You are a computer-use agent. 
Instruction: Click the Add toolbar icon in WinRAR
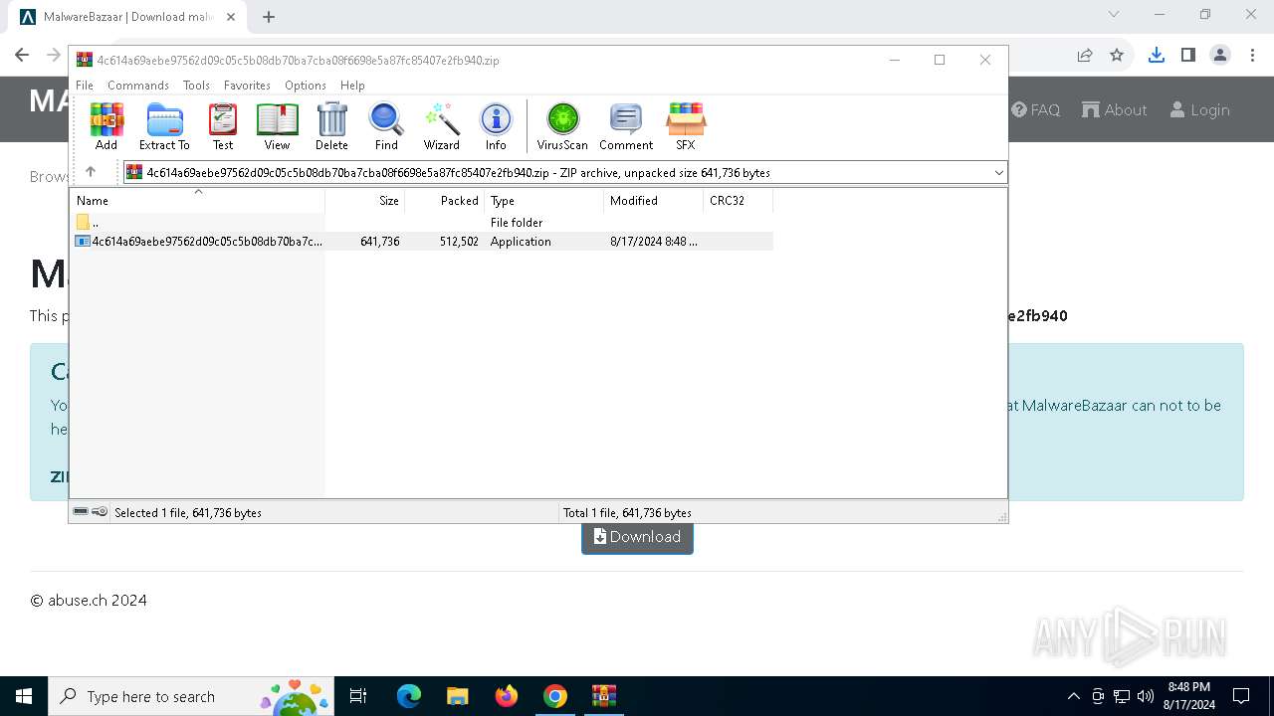click(106, 126)
